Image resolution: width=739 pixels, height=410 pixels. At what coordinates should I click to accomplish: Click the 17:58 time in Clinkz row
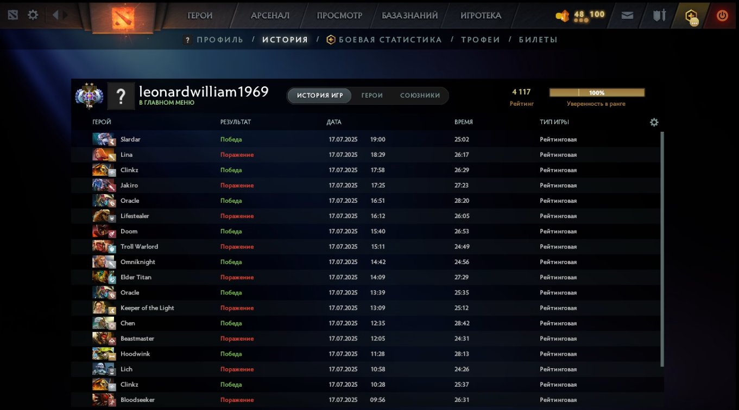pos(378,170)
